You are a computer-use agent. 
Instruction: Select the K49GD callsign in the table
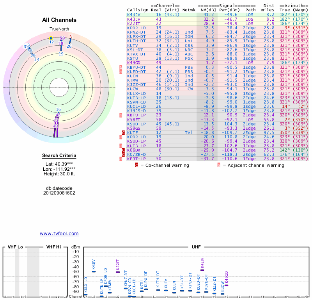click(x=134, y=62)
